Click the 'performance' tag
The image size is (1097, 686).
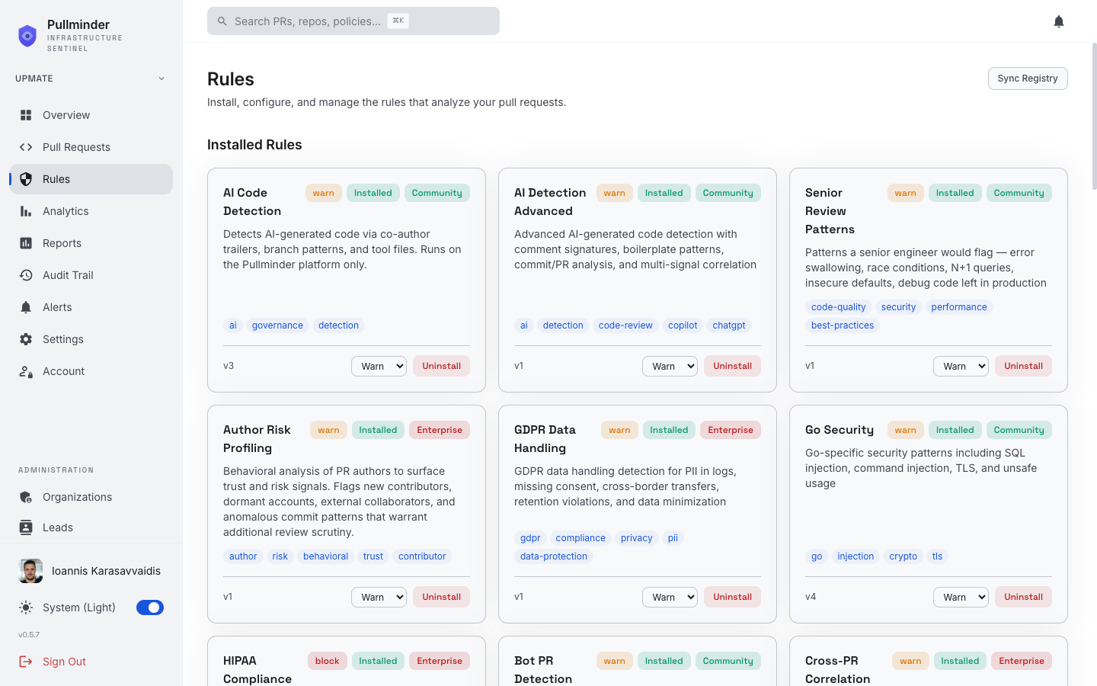point(959,307)
